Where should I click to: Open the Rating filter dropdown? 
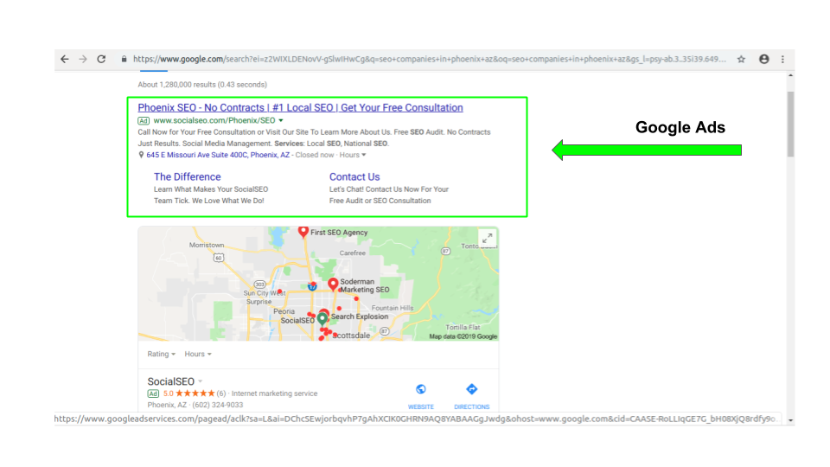coord(161,355)
